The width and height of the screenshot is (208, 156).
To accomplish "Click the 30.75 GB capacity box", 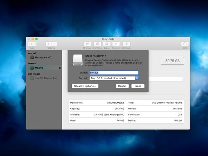I will click(173, 61).
